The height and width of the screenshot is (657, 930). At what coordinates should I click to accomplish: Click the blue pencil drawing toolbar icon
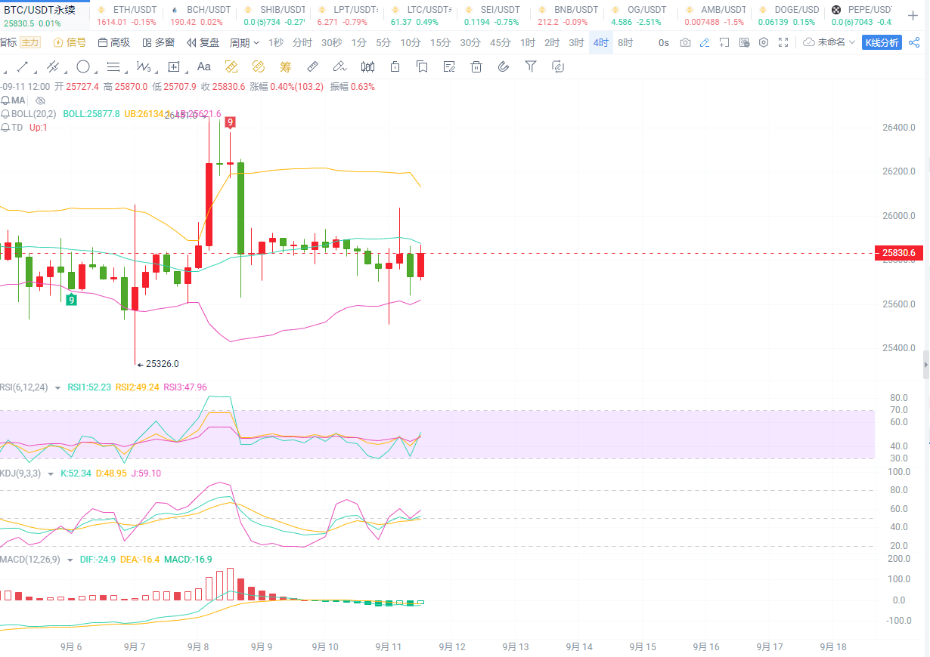click(705, 42)
